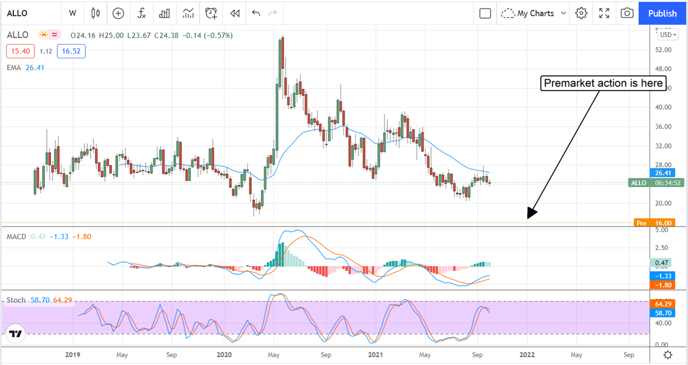Image resolution: width=688 pixels, height=365 pixels.
Task: Start bar replay with rewind icon
Action: coord(234,13)
